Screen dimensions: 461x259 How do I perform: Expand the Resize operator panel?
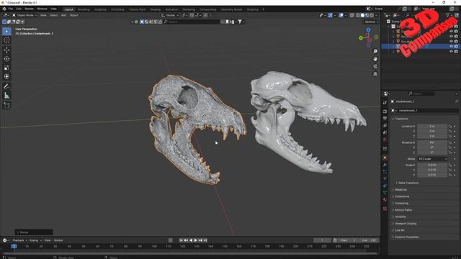(34, 232)
